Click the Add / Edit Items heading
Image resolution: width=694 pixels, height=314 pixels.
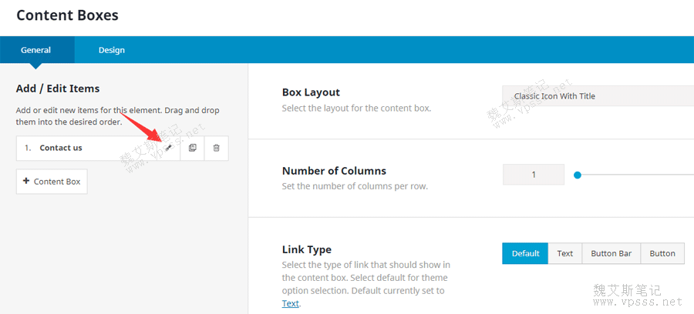point(58,89)
